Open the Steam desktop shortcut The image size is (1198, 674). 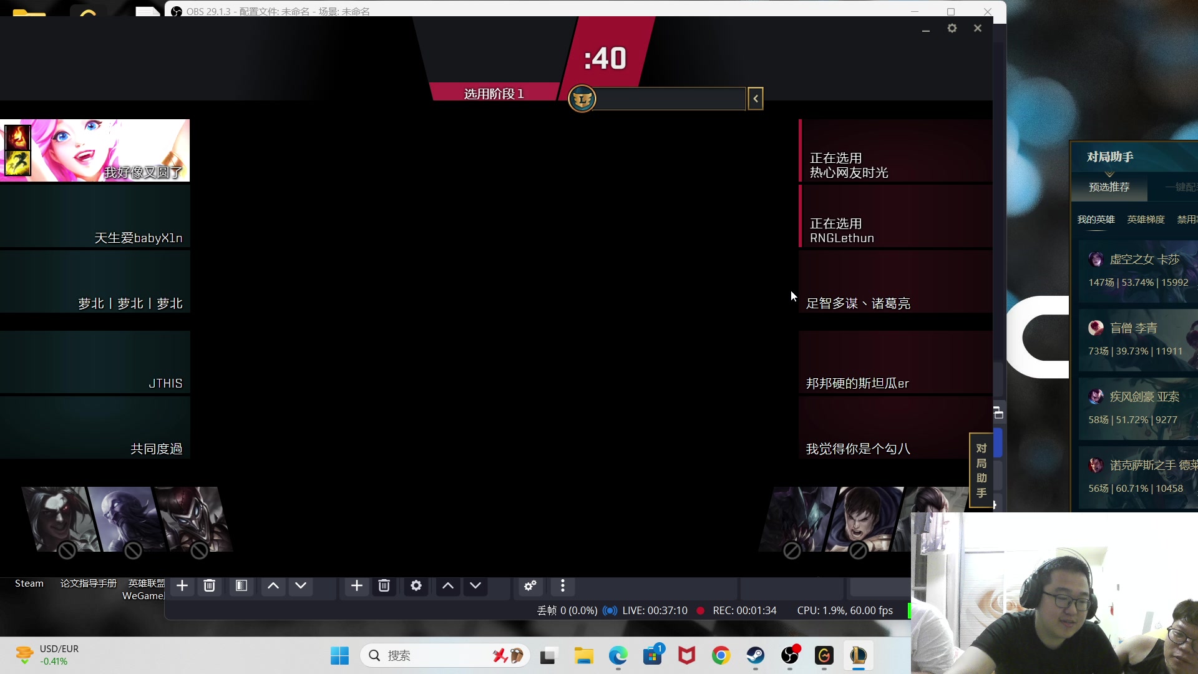tap(29, 584)
